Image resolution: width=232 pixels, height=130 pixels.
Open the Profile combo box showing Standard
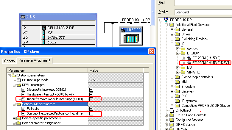pyautogui.click(x=203, y=12)
